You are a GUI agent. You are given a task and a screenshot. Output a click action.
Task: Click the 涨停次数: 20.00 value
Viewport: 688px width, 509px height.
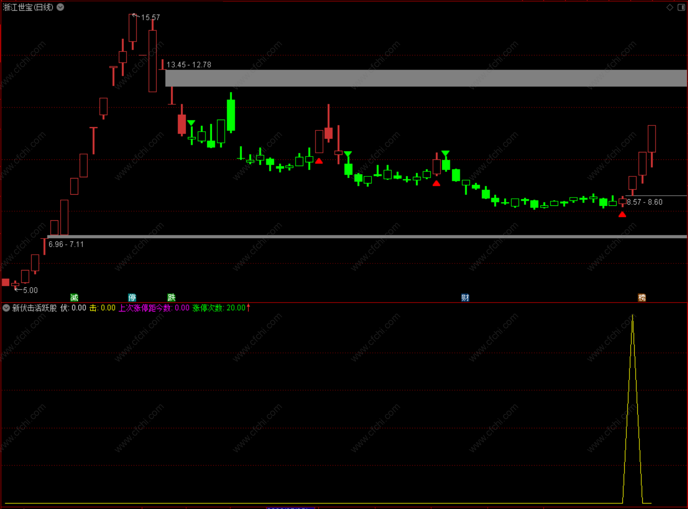pyautogui.click(x=219, y=308)
